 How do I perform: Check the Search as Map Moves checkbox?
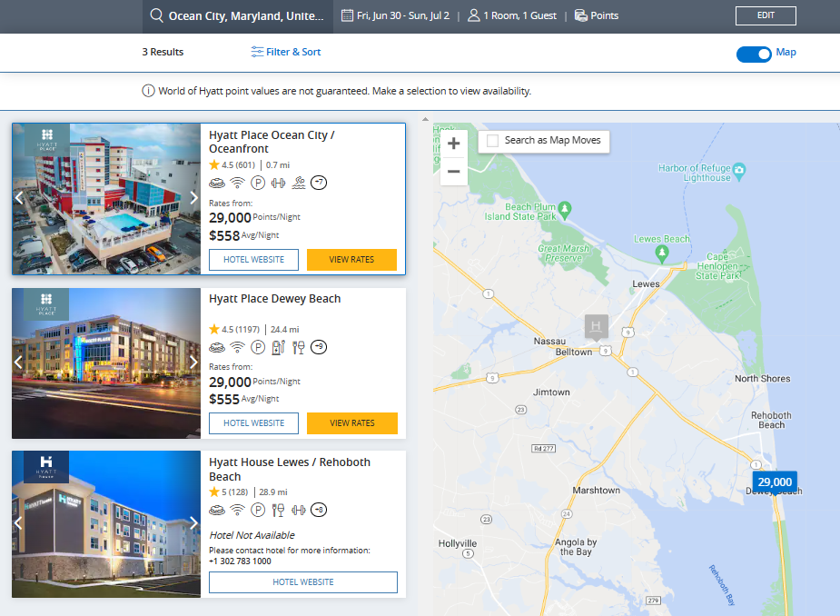492,141
